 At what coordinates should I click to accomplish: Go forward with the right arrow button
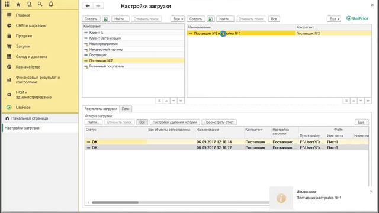coord(98,6)
